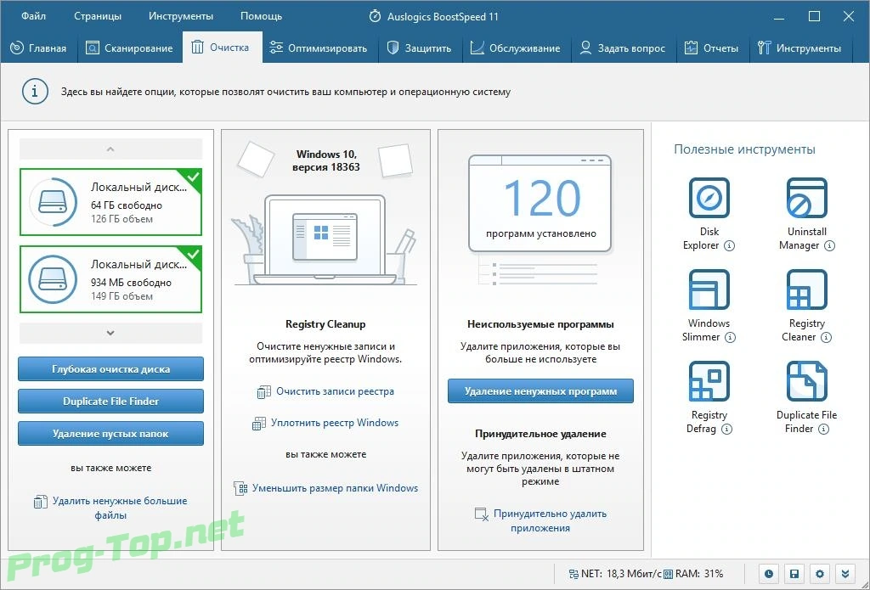Select the Очистка tab
The width and height of the screenshot is (870, 590).
point(222,48)
